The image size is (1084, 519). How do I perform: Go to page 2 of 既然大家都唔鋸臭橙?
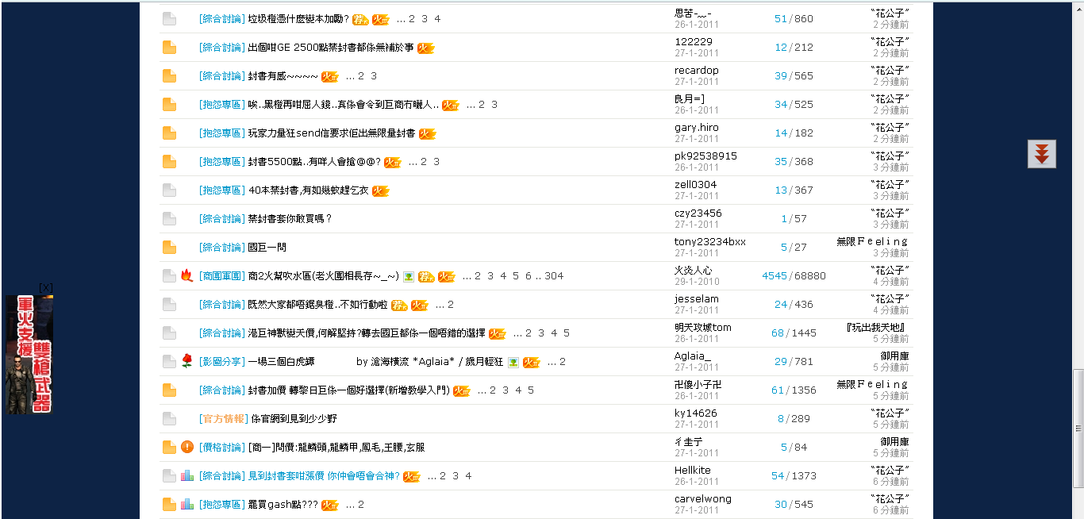[451, 305]
